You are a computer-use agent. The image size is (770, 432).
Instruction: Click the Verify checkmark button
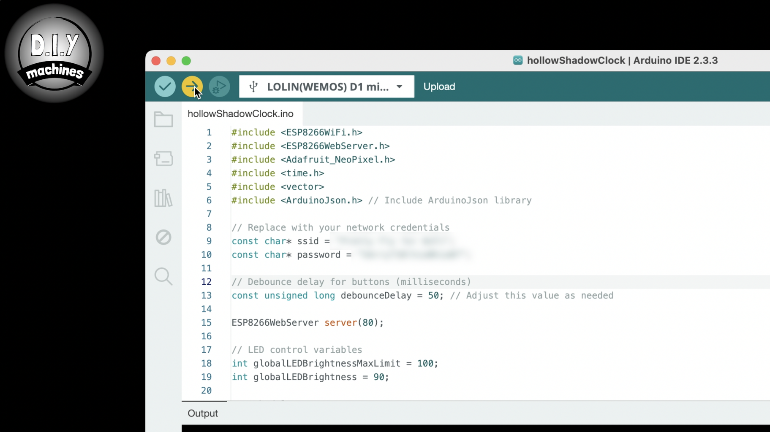(x=165, y=86)
